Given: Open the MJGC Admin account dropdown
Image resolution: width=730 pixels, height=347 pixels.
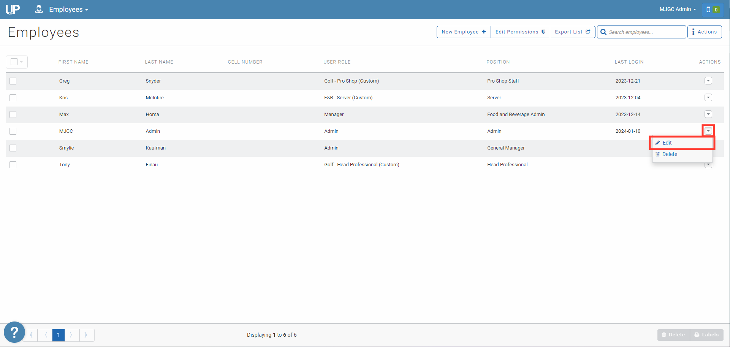Looking at the screenshot, I should [x=677, y=9].
